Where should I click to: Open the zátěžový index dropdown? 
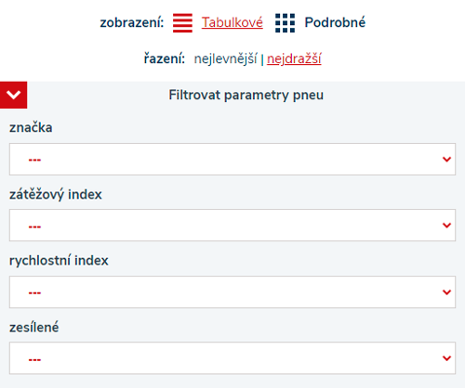coord(232,225)
